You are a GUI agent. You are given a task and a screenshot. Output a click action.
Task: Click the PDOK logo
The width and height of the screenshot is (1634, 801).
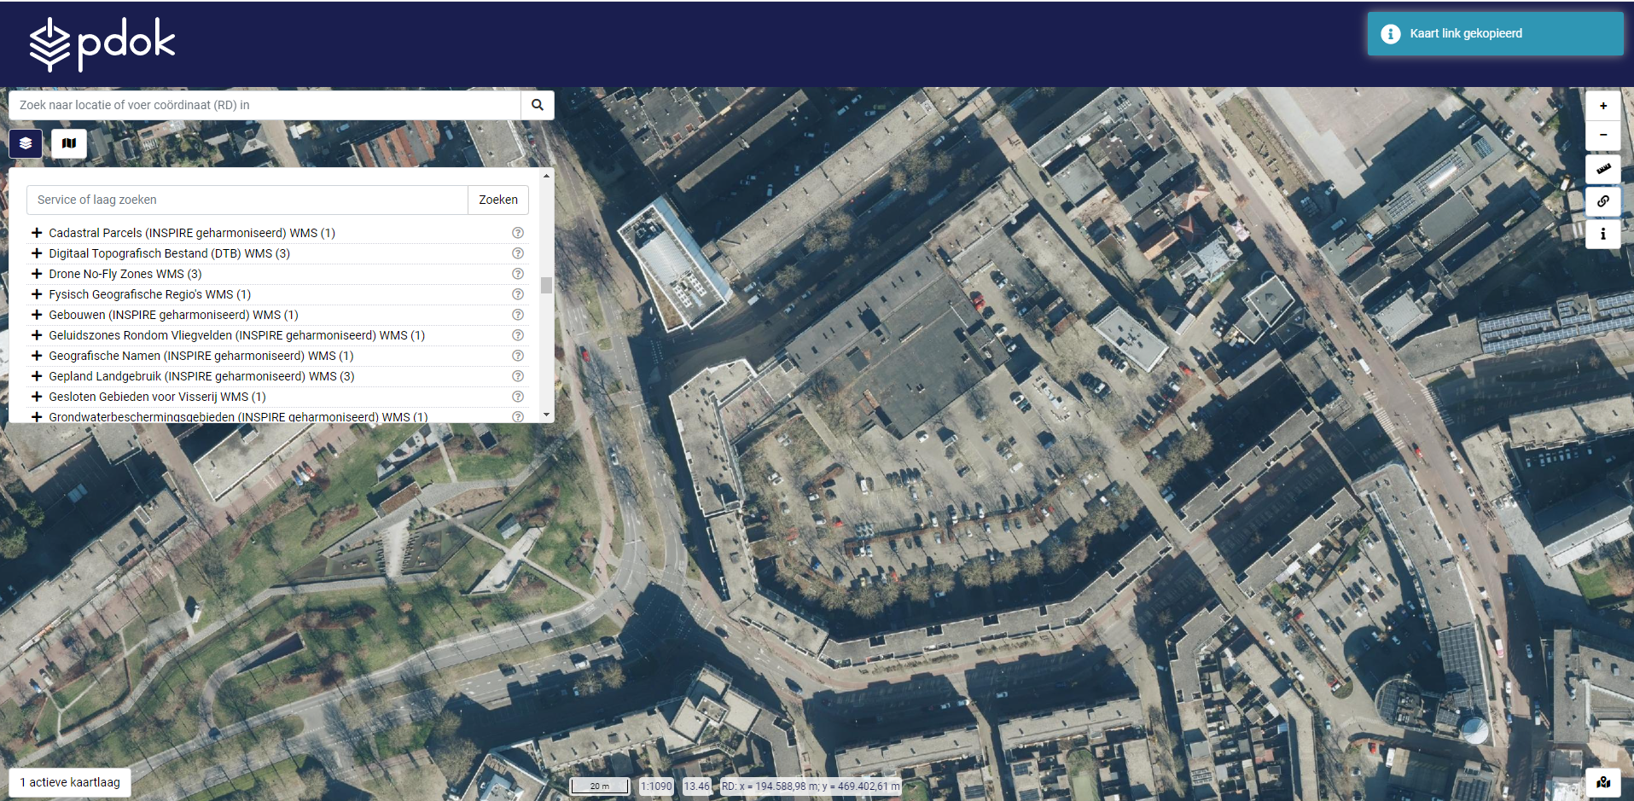pos(102,44)
